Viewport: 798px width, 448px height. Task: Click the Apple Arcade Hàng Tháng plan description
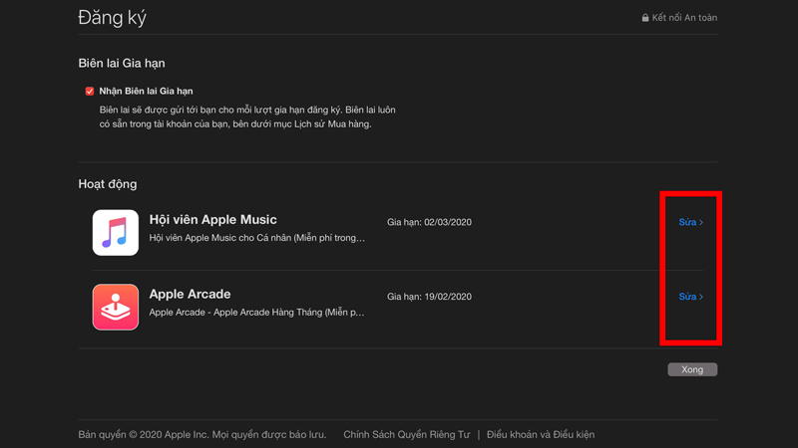click(x=256, y=313)
